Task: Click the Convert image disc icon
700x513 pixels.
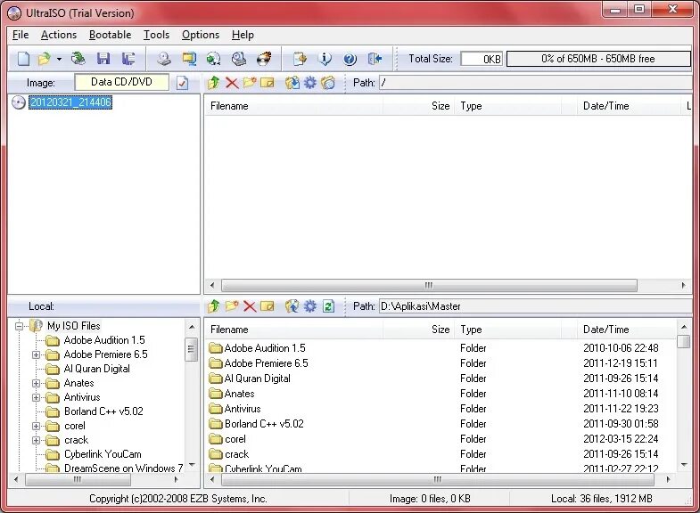Action: [214, 59]
